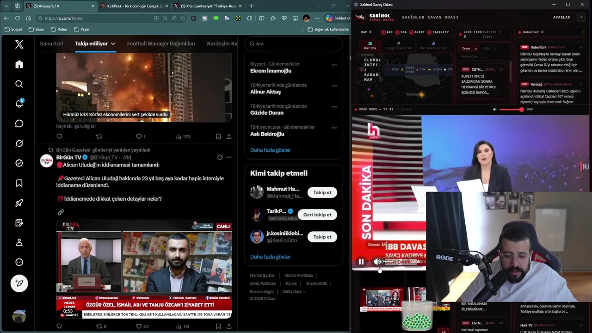Expand the footer Daha fazla menu
This screenshot has width=592, height=333.
pos(295,292)
